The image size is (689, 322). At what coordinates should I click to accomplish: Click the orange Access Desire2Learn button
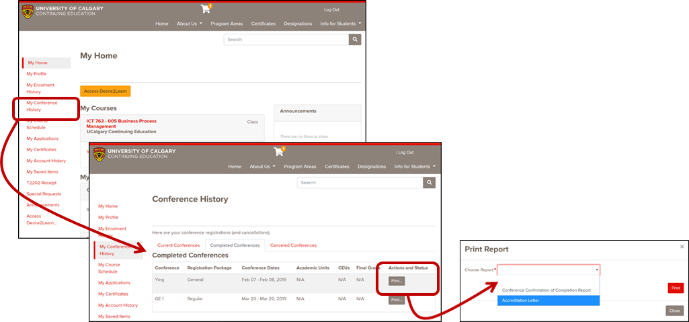(x=106, y=91)
